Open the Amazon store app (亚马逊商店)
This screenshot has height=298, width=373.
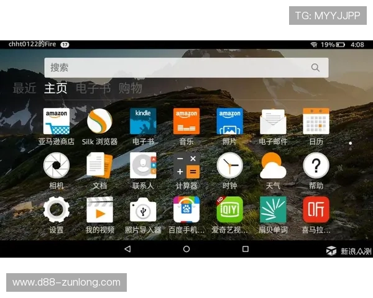coord(56,122)
